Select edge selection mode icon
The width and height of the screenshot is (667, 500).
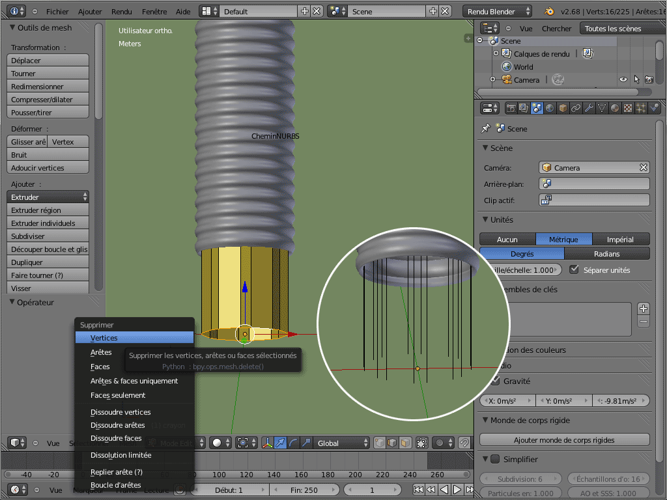(392, 443)
